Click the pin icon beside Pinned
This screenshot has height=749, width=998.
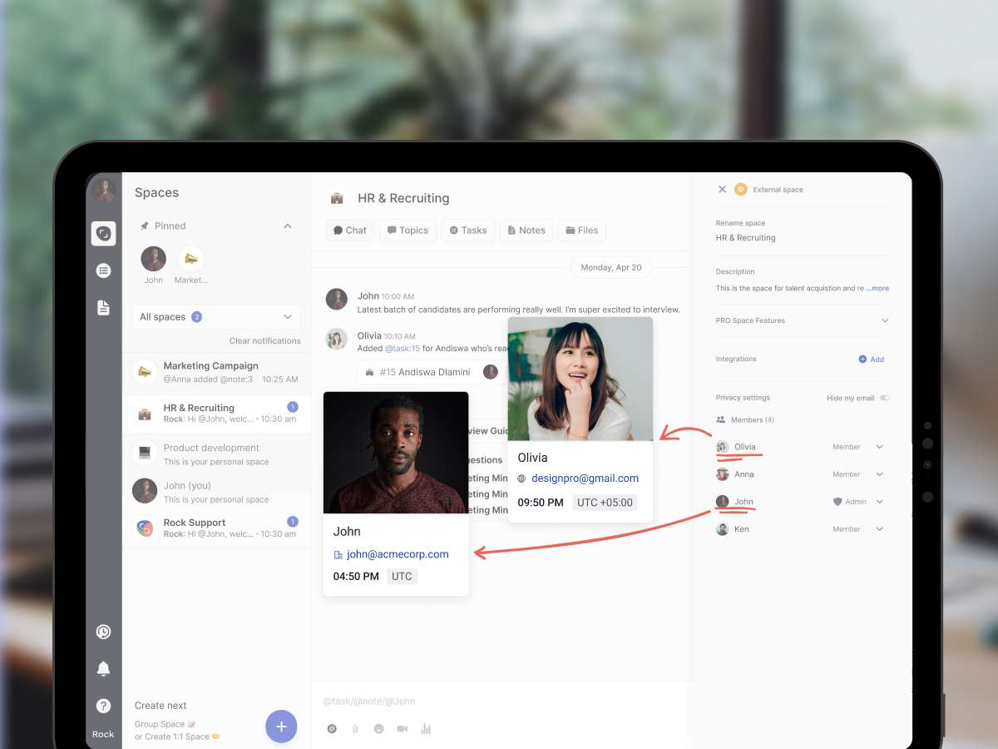[144, 226]
